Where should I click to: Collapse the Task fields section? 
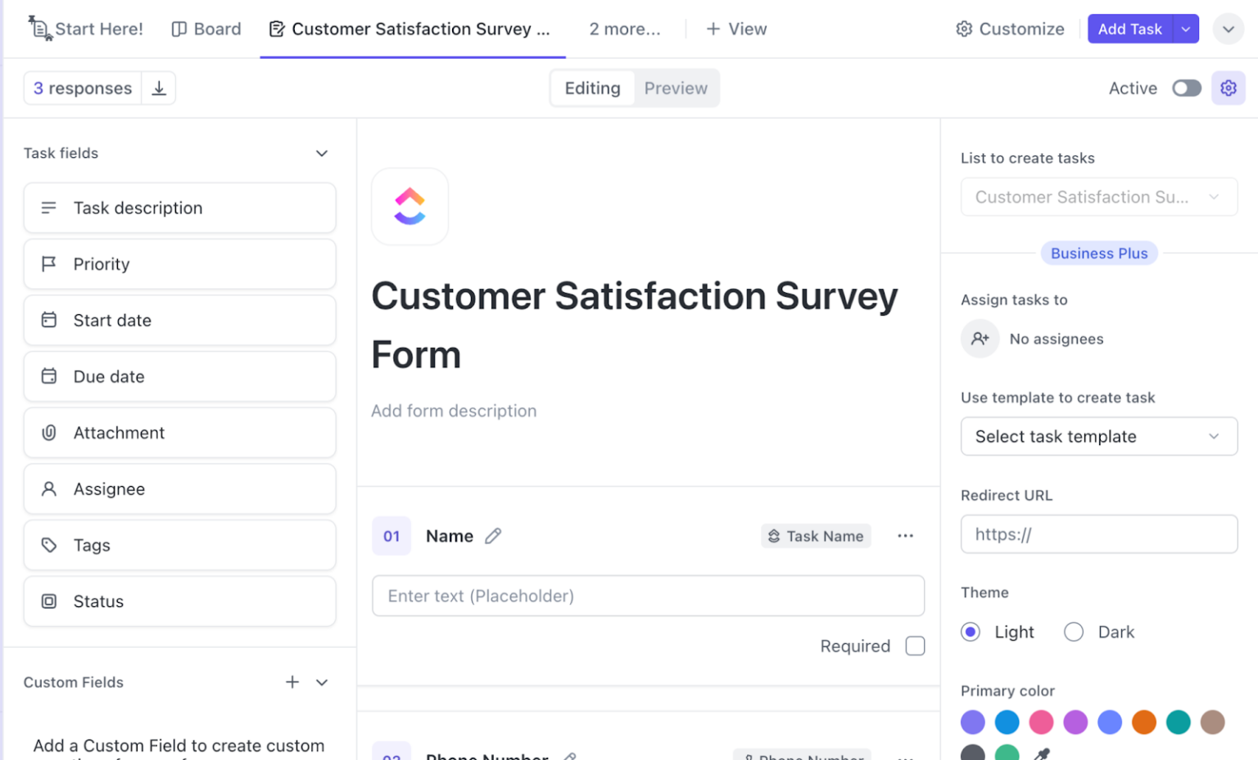(322, 153)
